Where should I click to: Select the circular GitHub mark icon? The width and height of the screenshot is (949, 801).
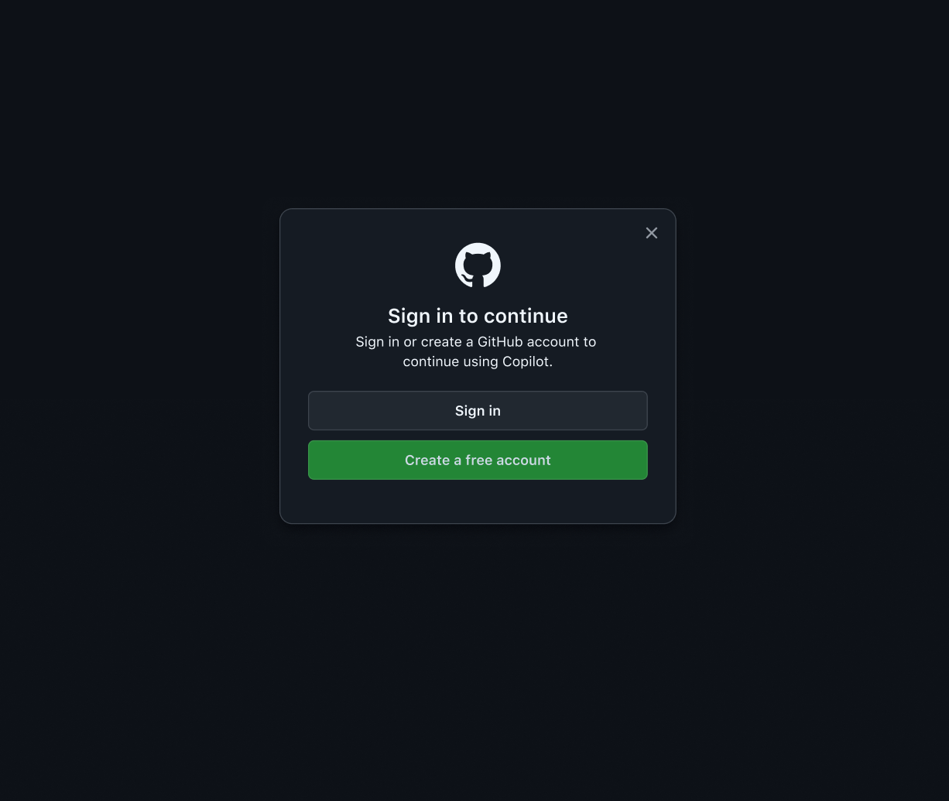(478, 265)
